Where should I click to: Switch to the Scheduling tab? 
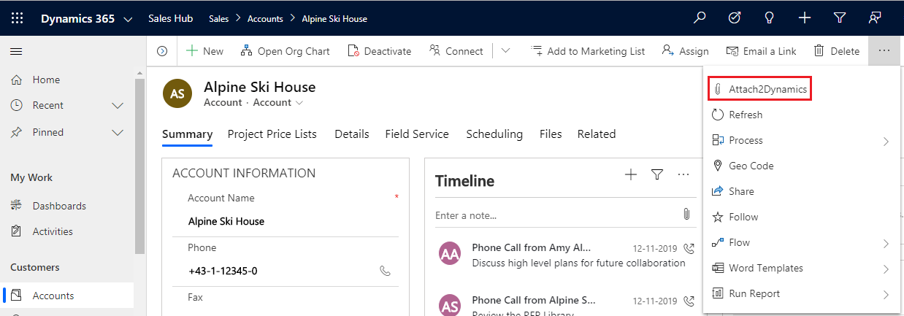(494, 134)
